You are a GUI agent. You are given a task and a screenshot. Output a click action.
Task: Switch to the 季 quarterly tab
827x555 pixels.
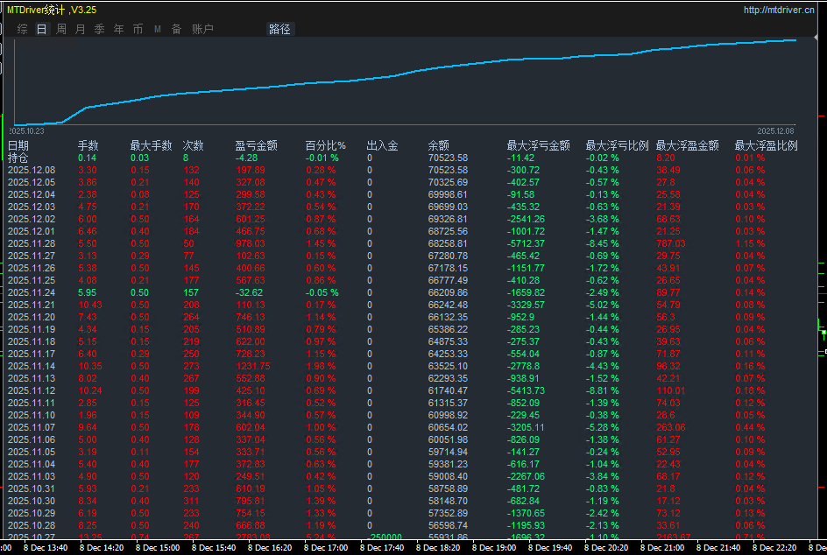100,29
